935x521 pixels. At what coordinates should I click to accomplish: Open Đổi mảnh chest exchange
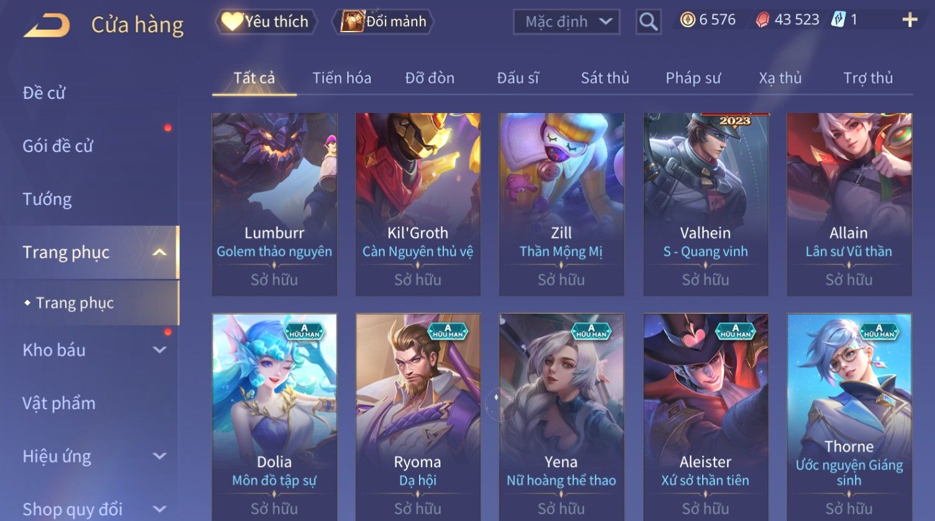[383, 22]
